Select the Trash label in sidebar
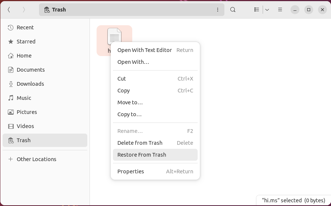 (x=23, y=140)
